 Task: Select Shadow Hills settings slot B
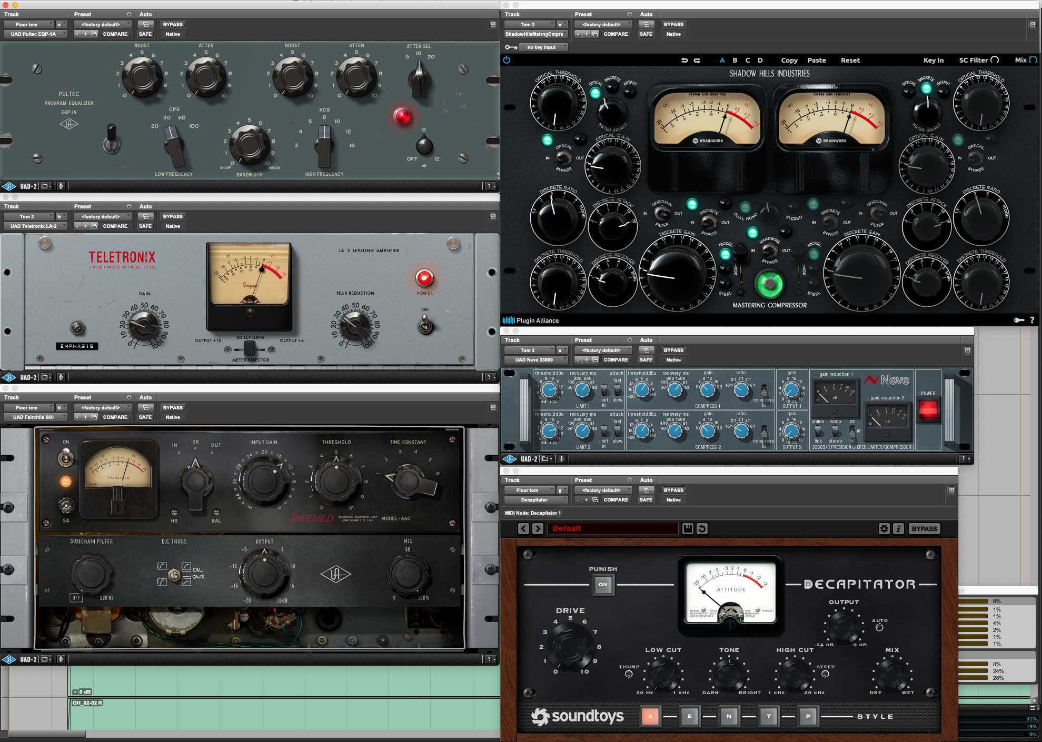point(735,61)
